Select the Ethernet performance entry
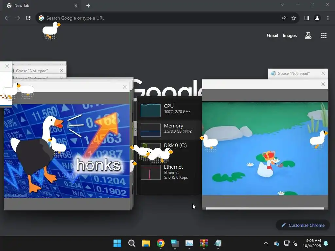This screenshot has height=251, width=335. (169, 172)
